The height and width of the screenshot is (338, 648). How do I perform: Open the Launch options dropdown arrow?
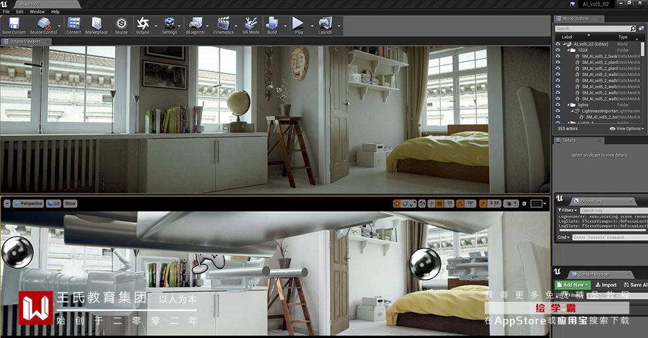[339, 26]
